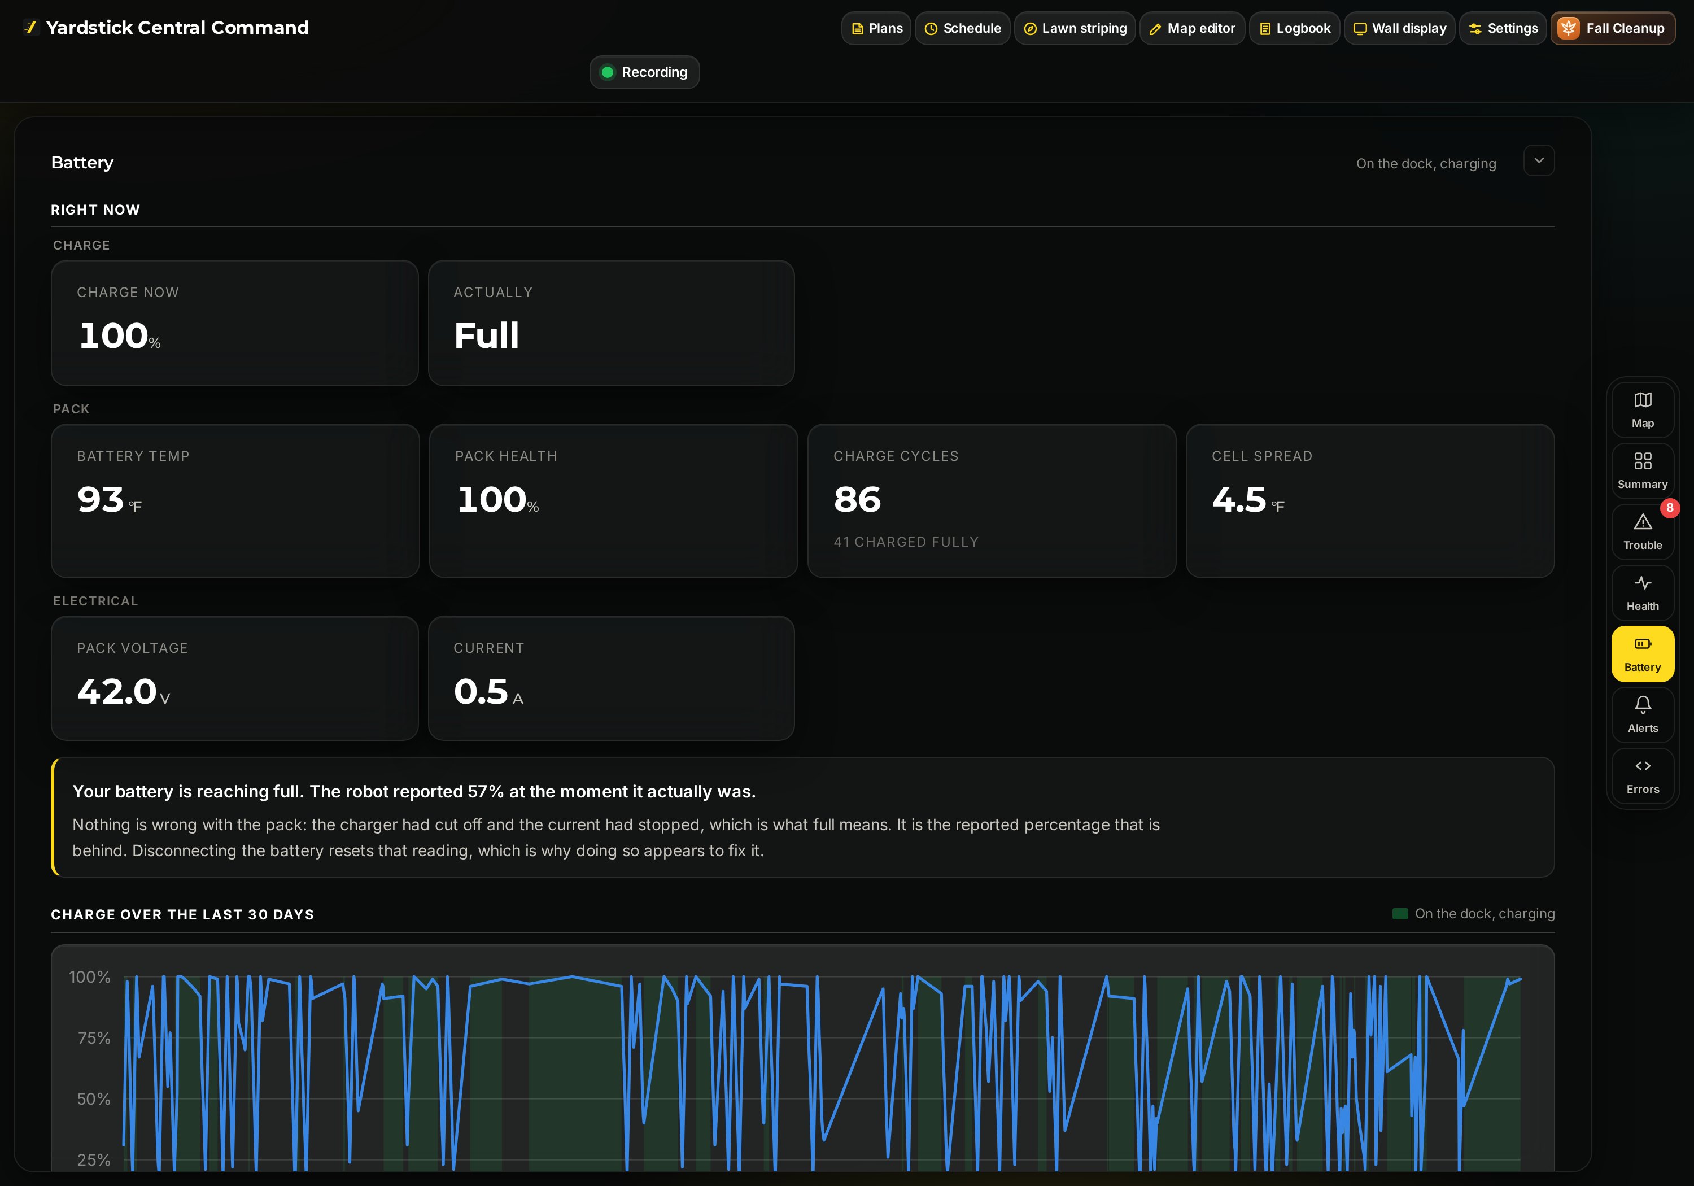Collapse the Battery panel with the chevron
1694x1186 pixels.
click(1539, 161)
